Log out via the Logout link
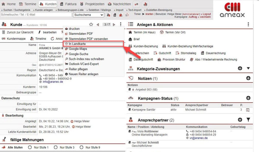Image resolution: width=261 pixels, height=152 pixels. (x=207, y=14)
